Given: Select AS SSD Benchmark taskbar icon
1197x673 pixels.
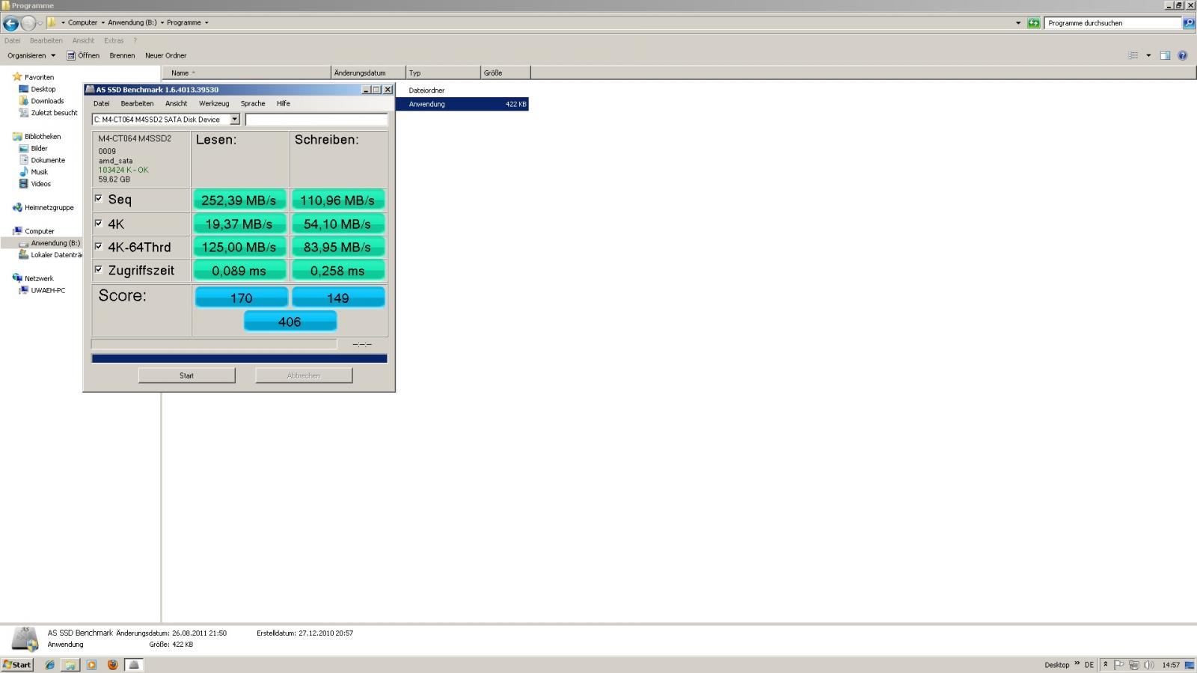Looking at the screenshot, I should (134, 665).
